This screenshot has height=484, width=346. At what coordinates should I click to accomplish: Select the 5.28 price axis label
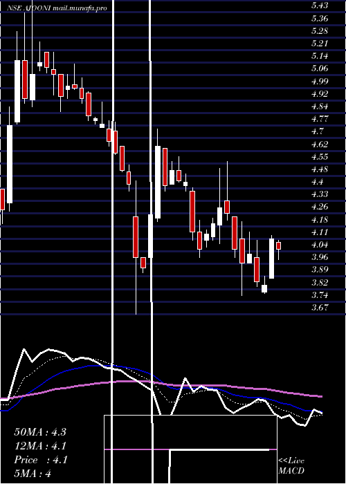(320, 31)
